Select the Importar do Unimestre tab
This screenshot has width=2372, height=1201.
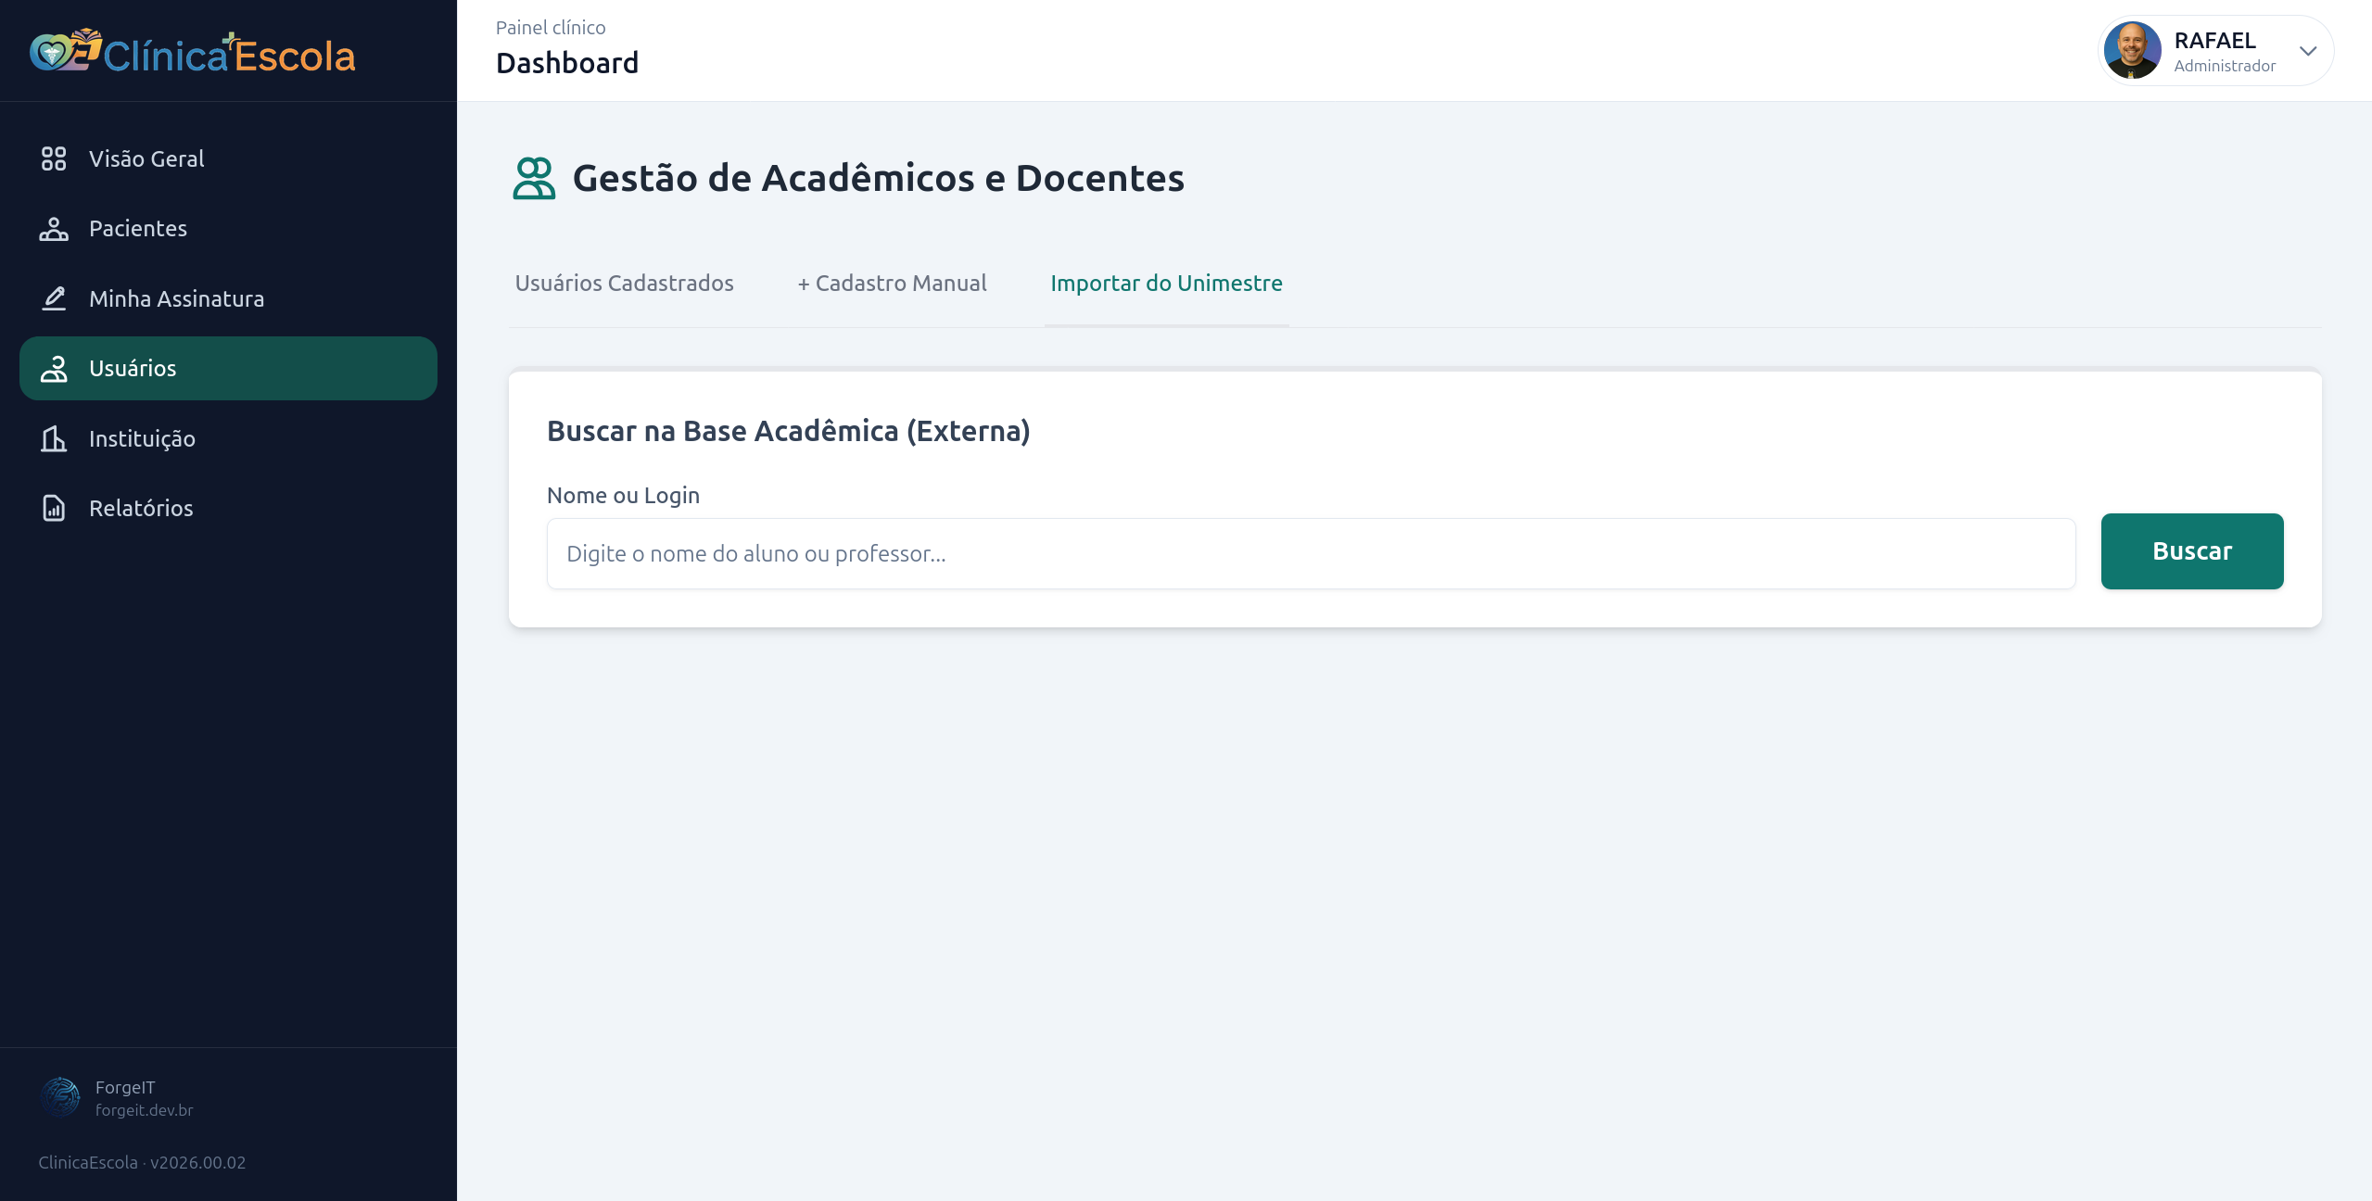tap(1166, 284)
